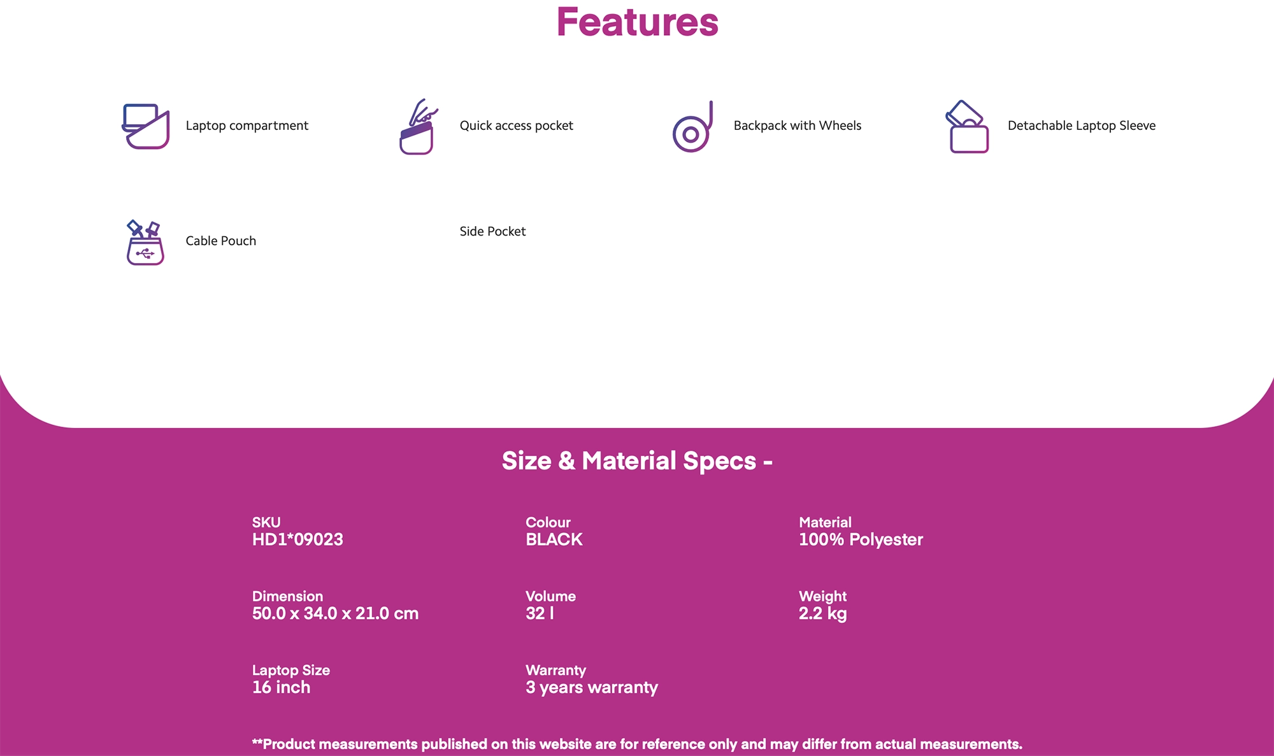Click the Size & Material Specs heading
The width and height of the screenshot is (1274, 756).
pos(637,460)
